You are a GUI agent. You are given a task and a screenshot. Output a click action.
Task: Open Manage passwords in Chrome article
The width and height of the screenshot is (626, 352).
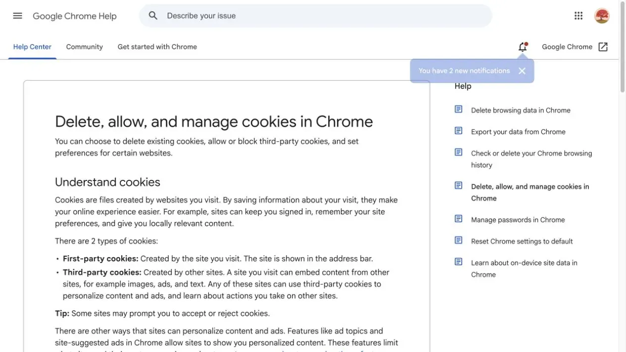pyautogui.click(x=518, y=220)
